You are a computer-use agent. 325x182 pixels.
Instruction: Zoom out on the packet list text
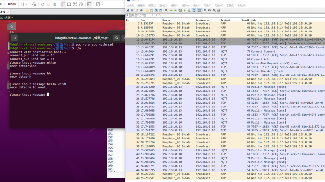tap(210, 10)
